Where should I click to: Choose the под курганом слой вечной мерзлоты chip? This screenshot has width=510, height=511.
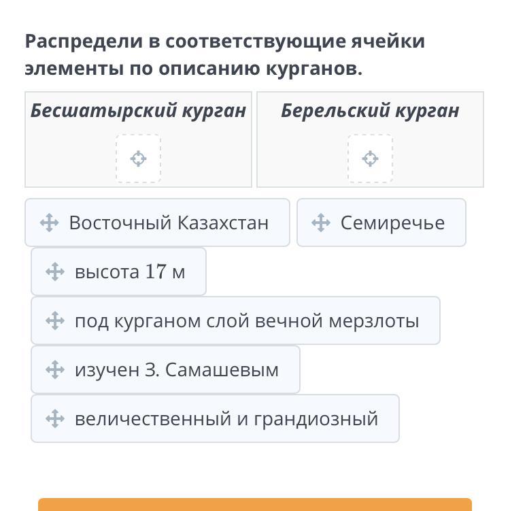click(x=246, y=320)
